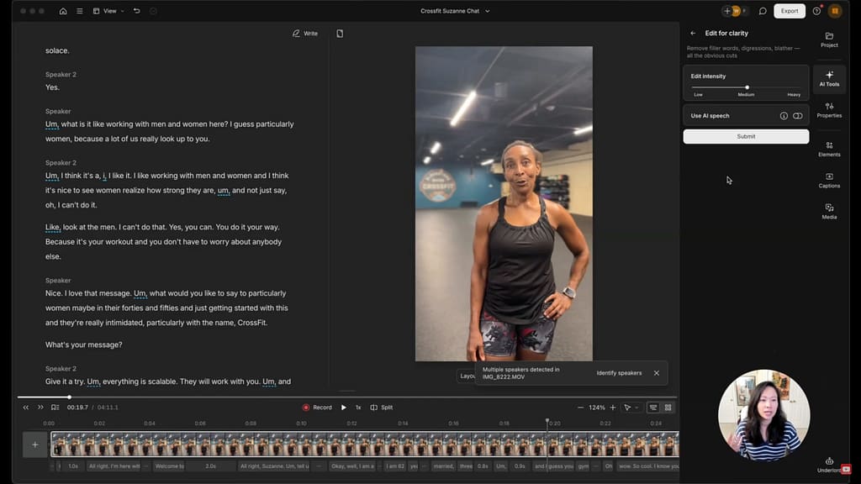
Task: Open the AI Tools panel
Action: tap(829, 78)
